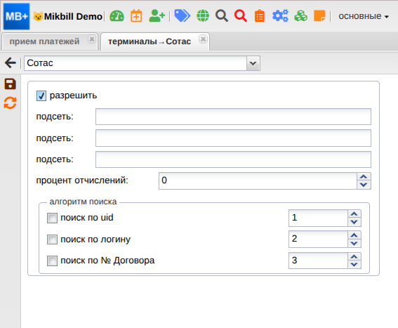Click the second 'подсеть' input field
Image resolution: width=398 pixels, height=328 pixels.
point(233,138)
